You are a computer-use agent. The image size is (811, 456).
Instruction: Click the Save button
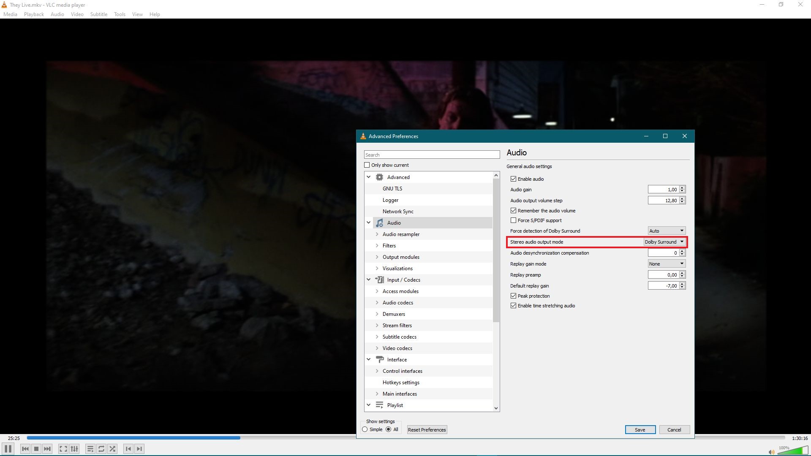(x=640, y=429)
